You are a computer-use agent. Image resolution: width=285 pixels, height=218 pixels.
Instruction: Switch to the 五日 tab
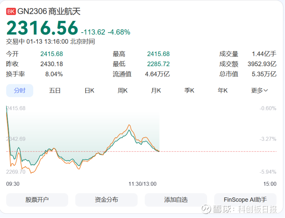click(55, 90)
